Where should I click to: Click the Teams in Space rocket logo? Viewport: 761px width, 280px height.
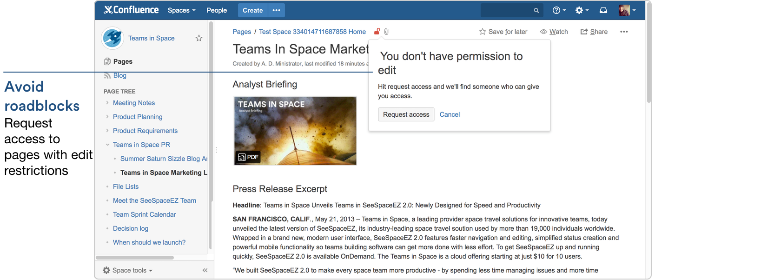click(x=112, y=38)
